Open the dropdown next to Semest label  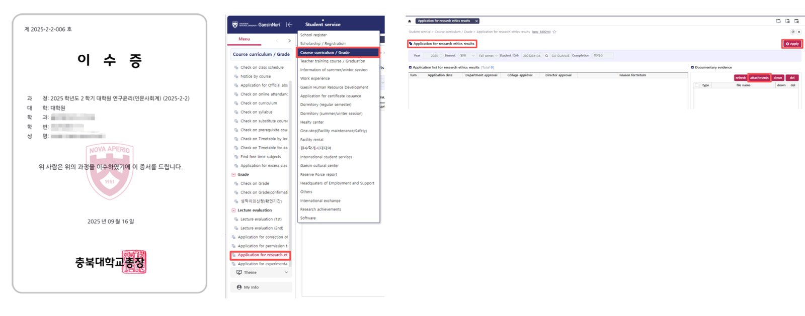click(466, 56)
